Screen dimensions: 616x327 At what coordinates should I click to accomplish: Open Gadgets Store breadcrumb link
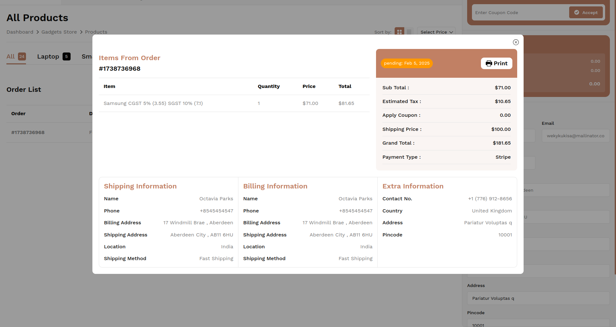pyautogui.click(x=59, y=32)
